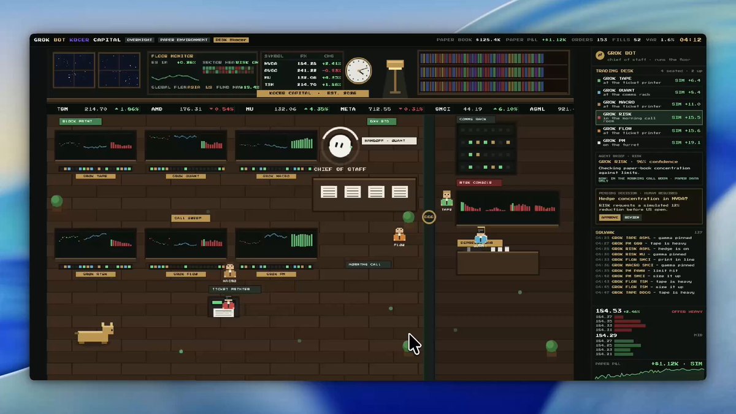The image size is (736, 414).
Task: Select GROK QUANT in Trading Desk list
Action: pos(649,92)
